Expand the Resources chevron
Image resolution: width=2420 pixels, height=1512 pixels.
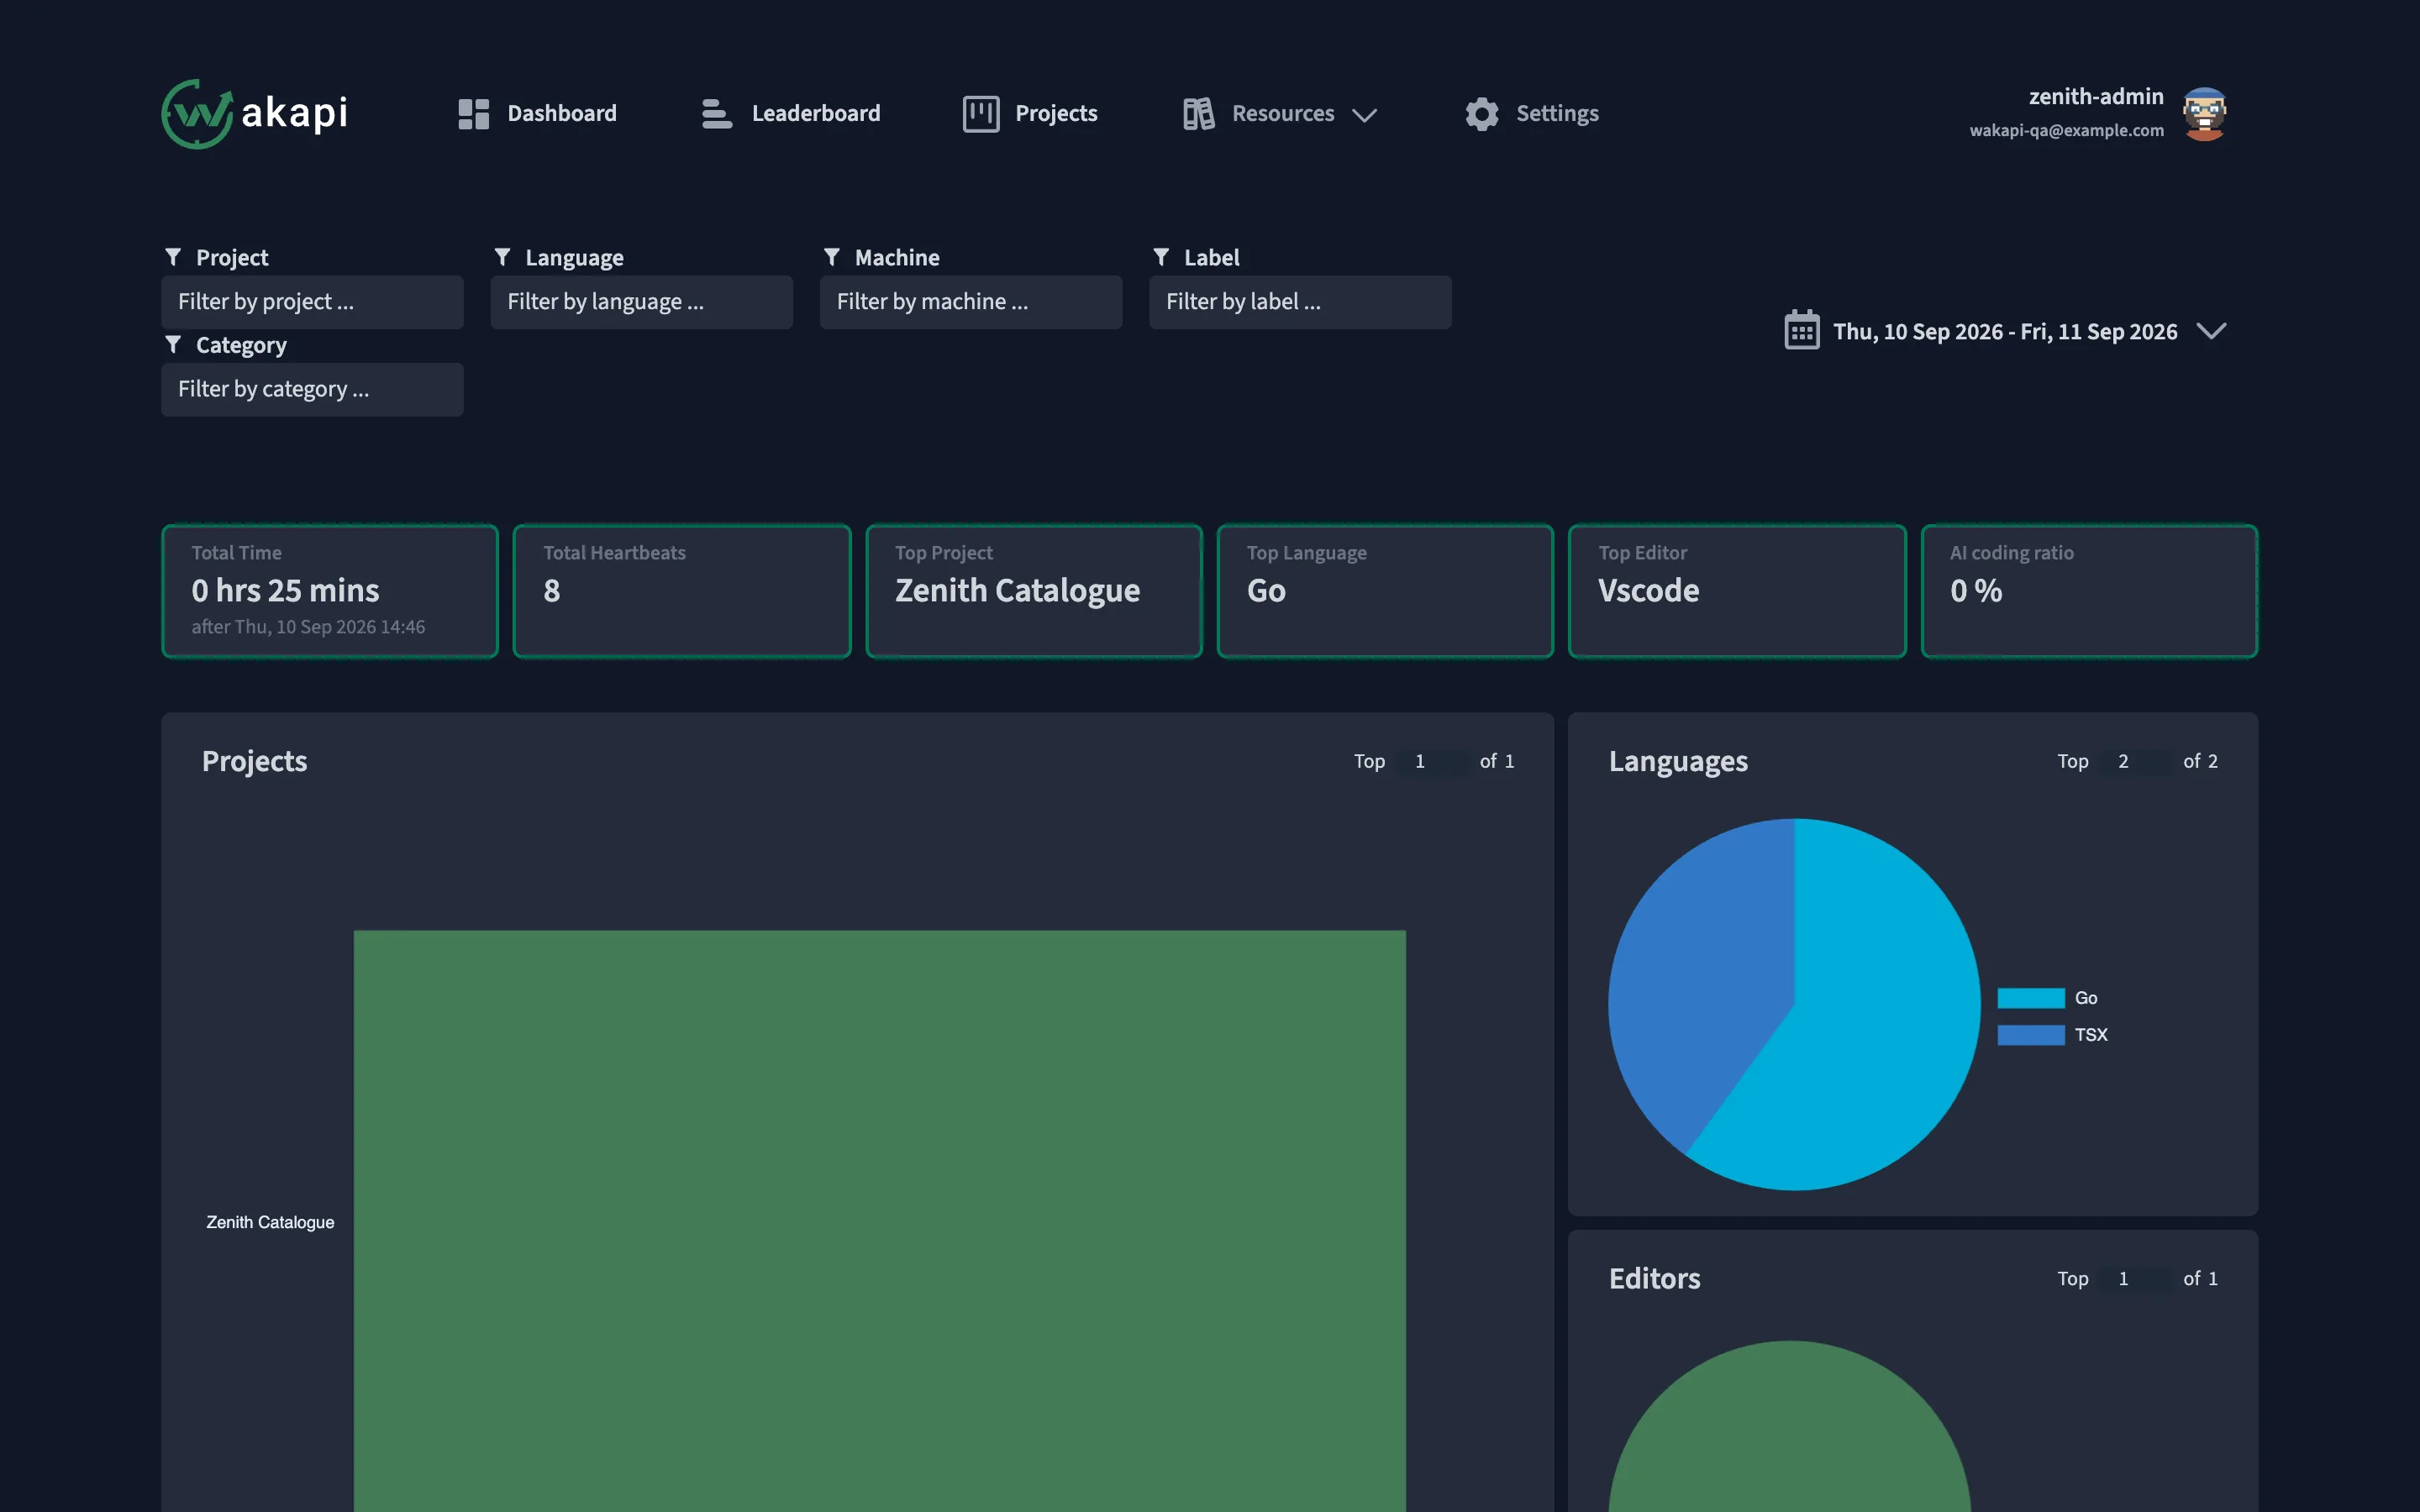[x=1364, y=115]
